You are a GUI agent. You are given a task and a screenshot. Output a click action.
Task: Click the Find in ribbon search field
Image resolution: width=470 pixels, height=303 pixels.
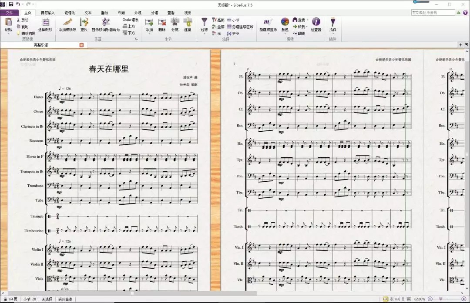(433, 13)
